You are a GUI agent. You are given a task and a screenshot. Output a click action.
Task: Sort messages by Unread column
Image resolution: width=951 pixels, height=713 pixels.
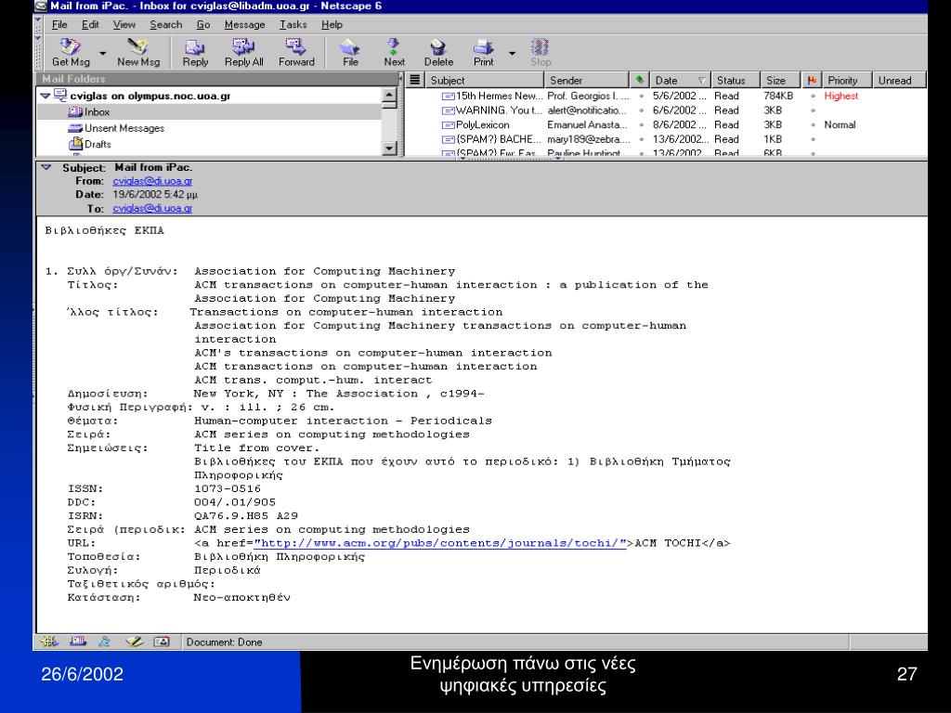[x=899, y=80]
